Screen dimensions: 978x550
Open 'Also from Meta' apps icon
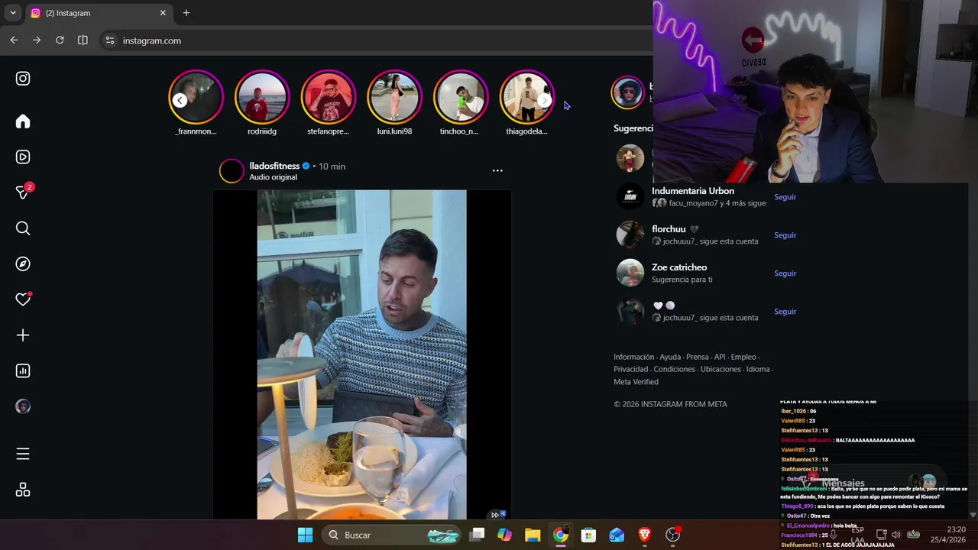tap(23, 490)
